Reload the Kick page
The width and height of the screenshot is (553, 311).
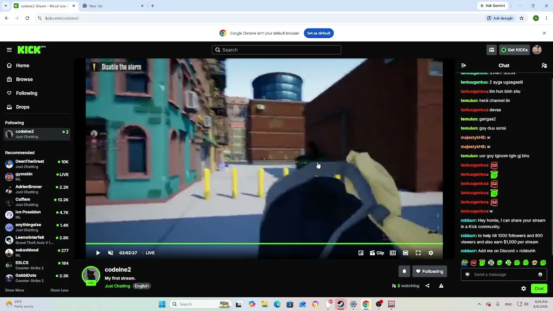point(27,18)
